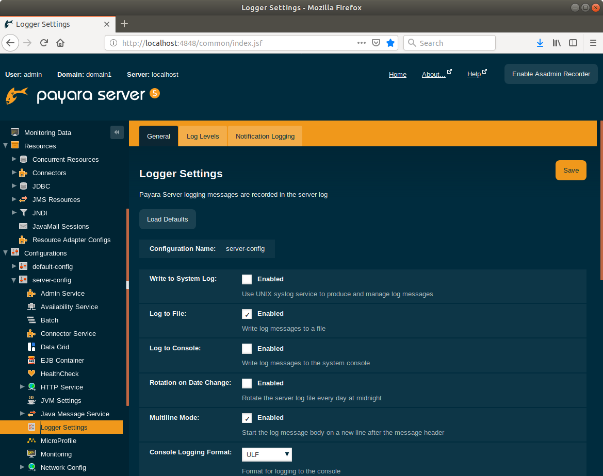Click the JavaMail Sessions envelope icon

(x=23, y=226)
